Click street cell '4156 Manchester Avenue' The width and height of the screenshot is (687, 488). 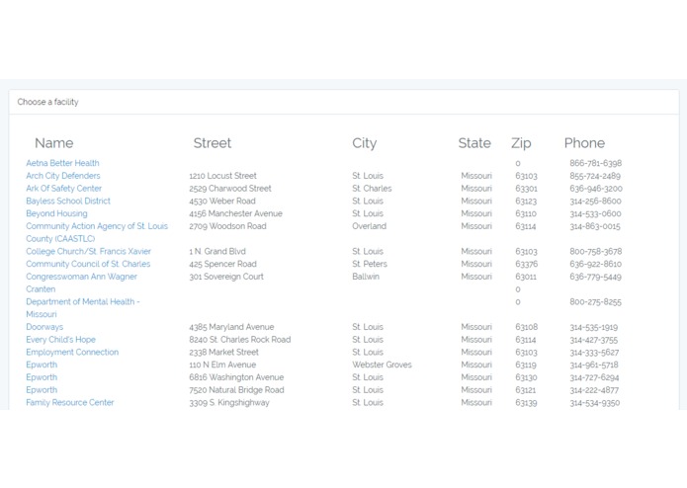pyautogui.click(x=235, y=214)
